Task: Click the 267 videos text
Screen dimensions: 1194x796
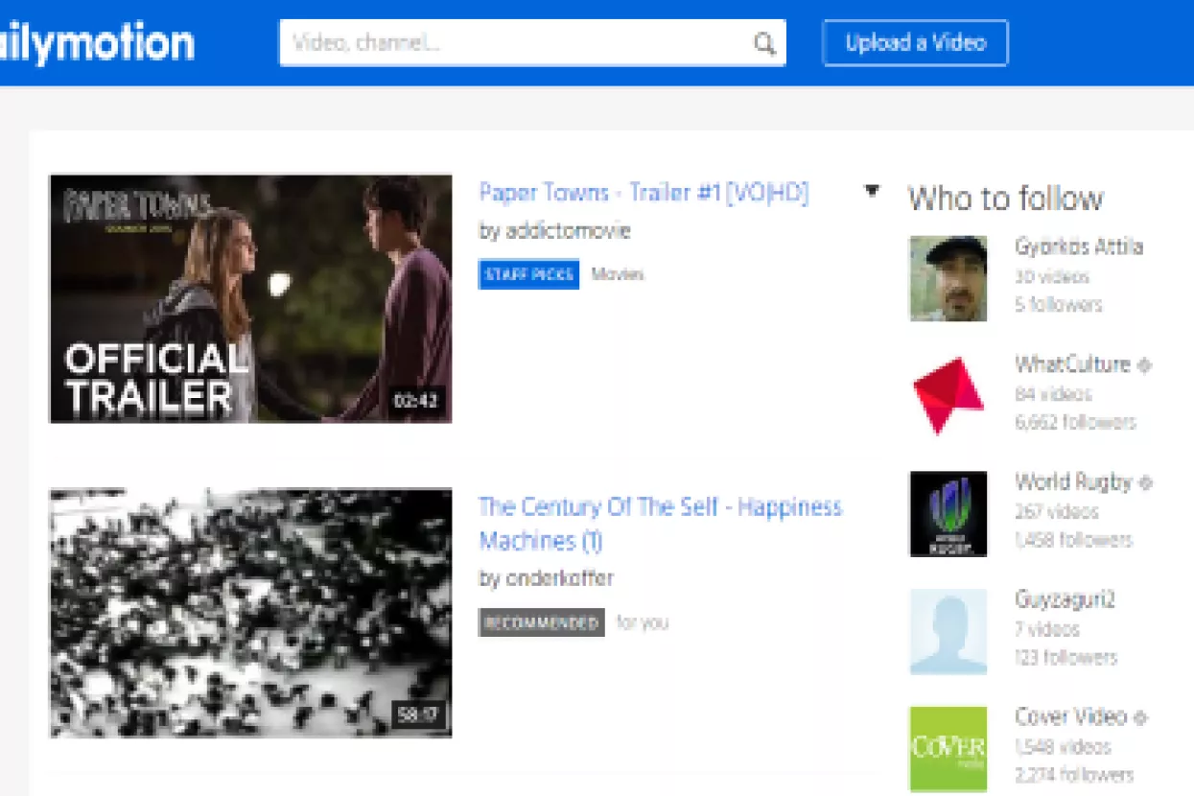Action: coord(1056,511)
